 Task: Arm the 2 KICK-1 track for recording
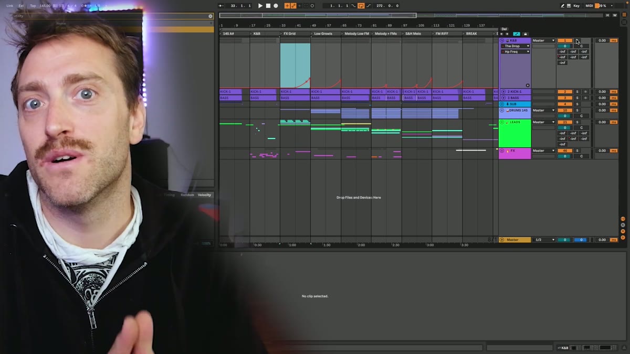tap(585, 92)
